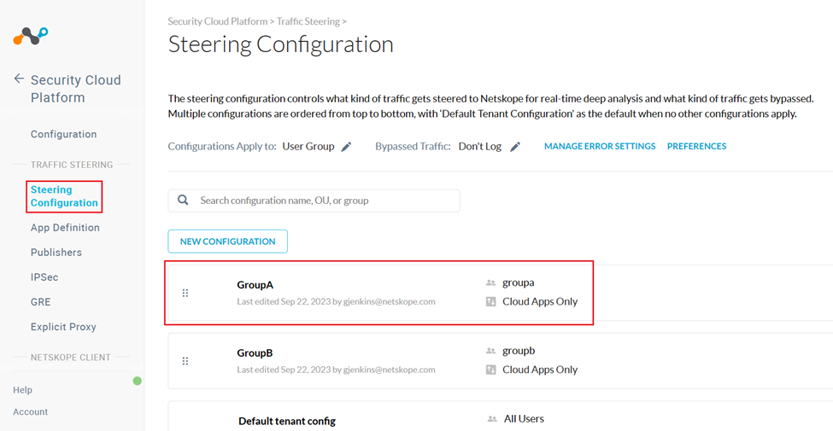Open PREFERENCES link
This screenshot has width=833, height=431.
click(x=696, y=146)
